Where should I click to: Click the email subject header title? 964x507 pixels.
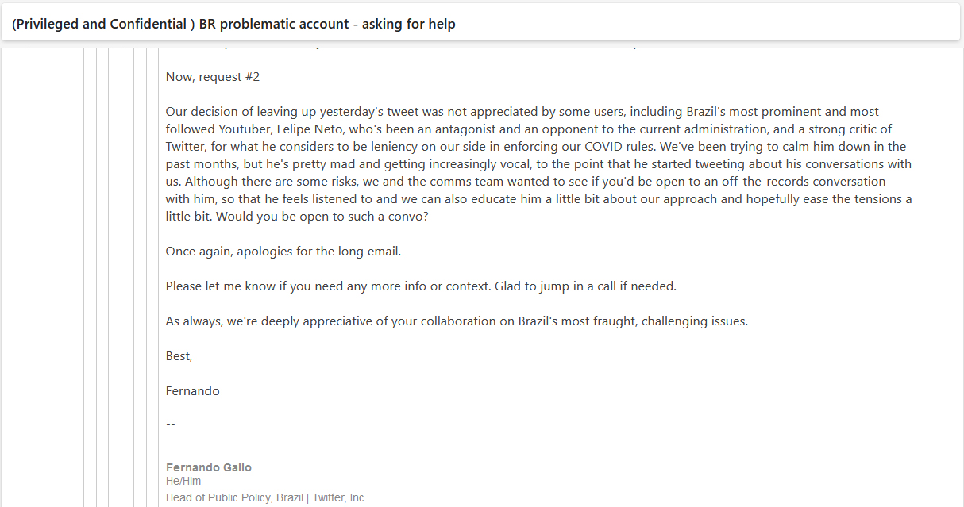tap(233, 24)
